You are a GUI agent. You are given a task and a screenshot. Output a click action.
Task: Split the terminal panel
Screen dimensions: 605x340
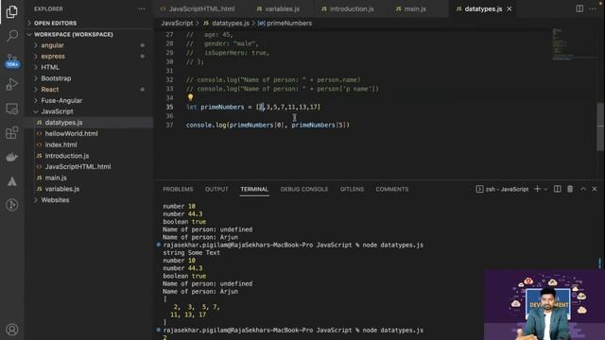pyautogui.click(x=557, y=189)
